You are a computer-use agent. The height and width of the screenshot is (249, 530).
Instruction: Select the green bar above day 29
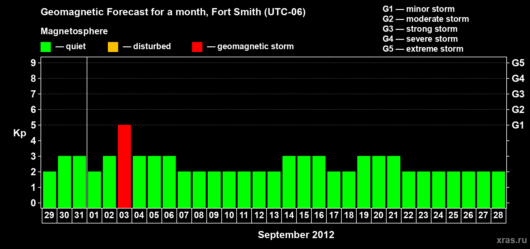click(x=50, y=190)
